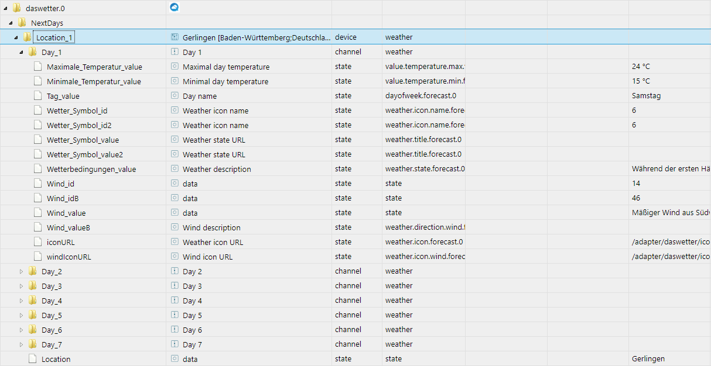Image resolution: width=711 pixels, height=366 pixels.
Task: Click the channel icon next to Day 1
Action: 174,52
